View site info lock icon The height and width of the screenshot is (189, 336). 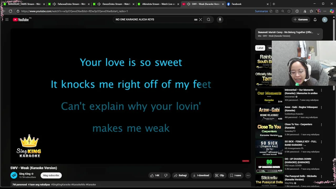[x=18, y=11]
